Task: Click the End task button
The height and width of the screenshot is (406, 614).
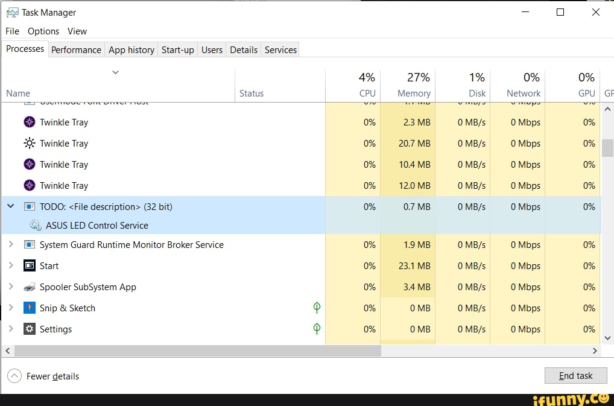Action: [575, 375]
